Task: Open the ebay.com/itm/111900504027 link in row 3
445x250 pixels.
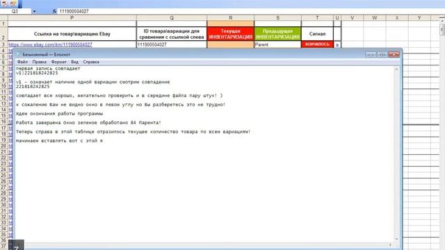Action: pos(50,44)
